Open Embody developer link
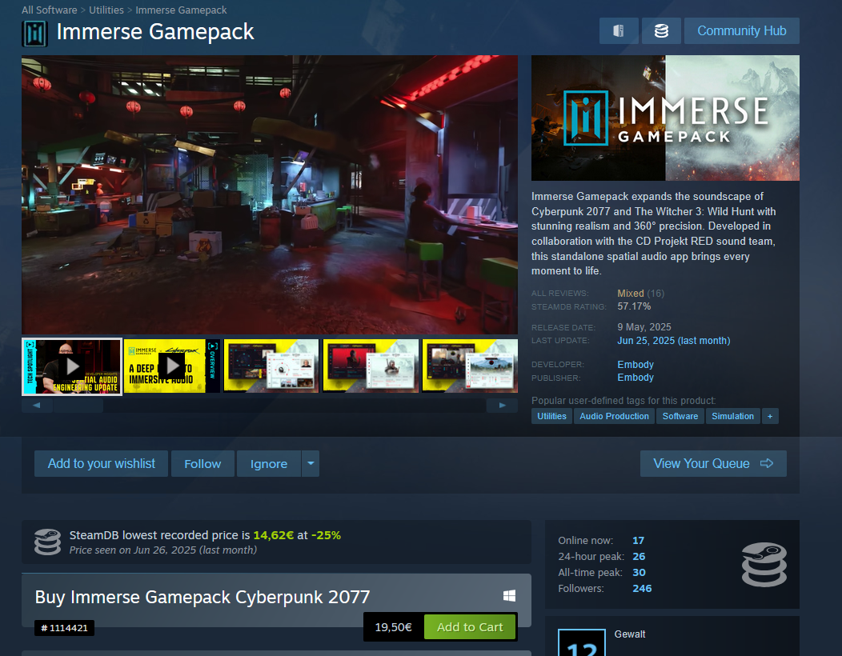Image resolution: width=842 pixels, height=656 pixels. [x=636, y=365]
